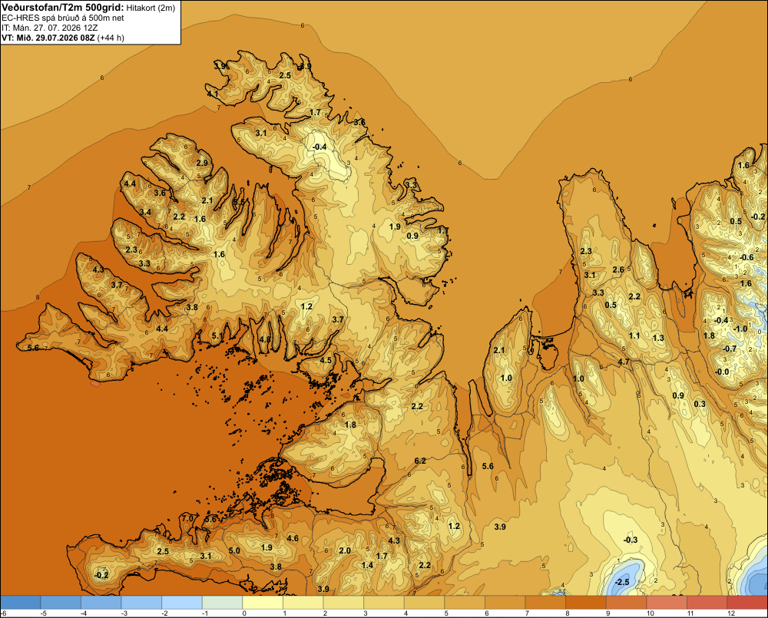Click the '-1.0' temperature value

(740, 329)
